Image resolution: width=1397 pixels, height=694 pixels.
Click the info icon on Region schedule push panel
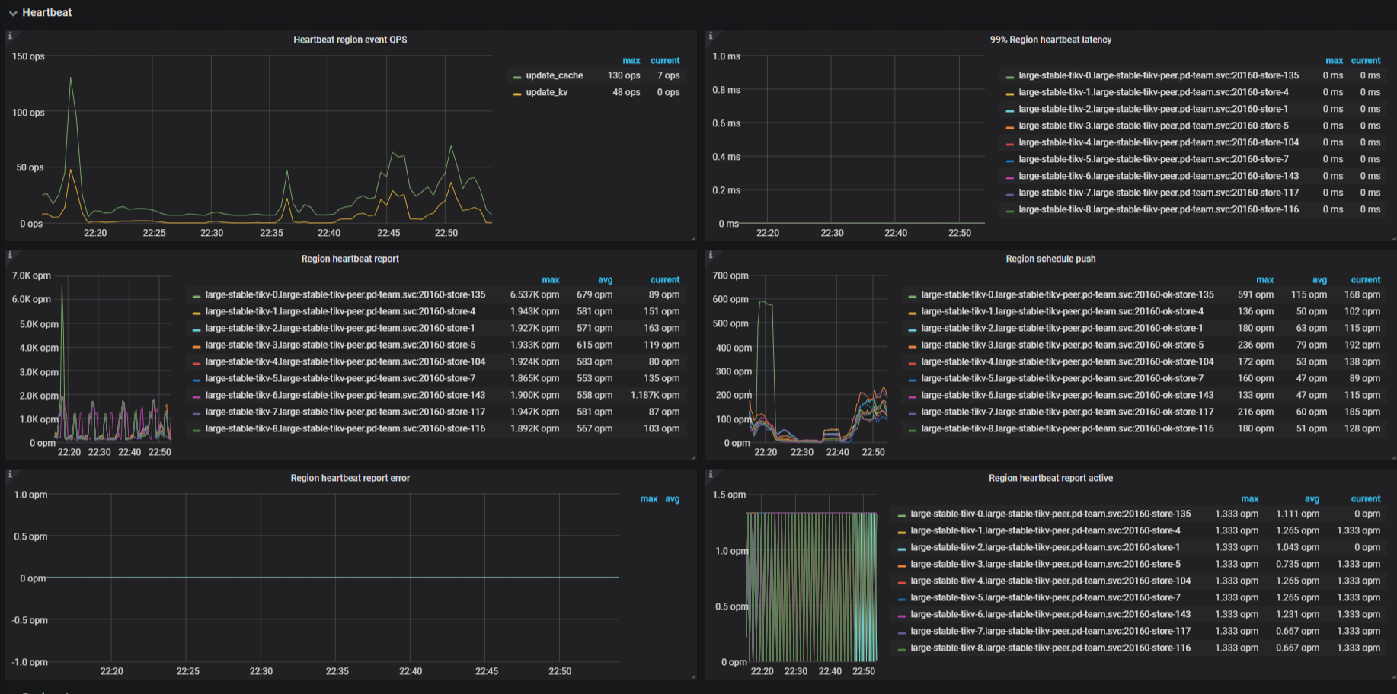click(709, 254)
